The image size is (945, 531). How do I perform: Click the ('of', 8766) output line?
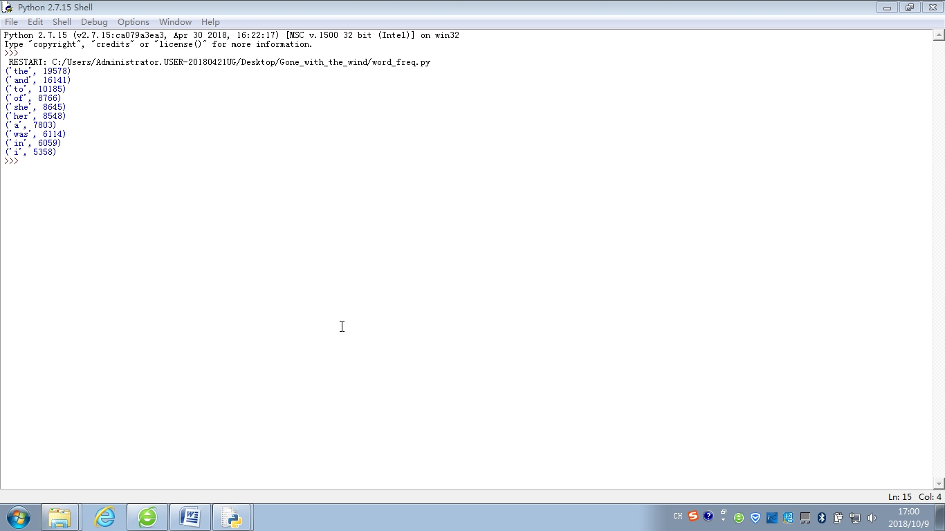click(33, 98)
